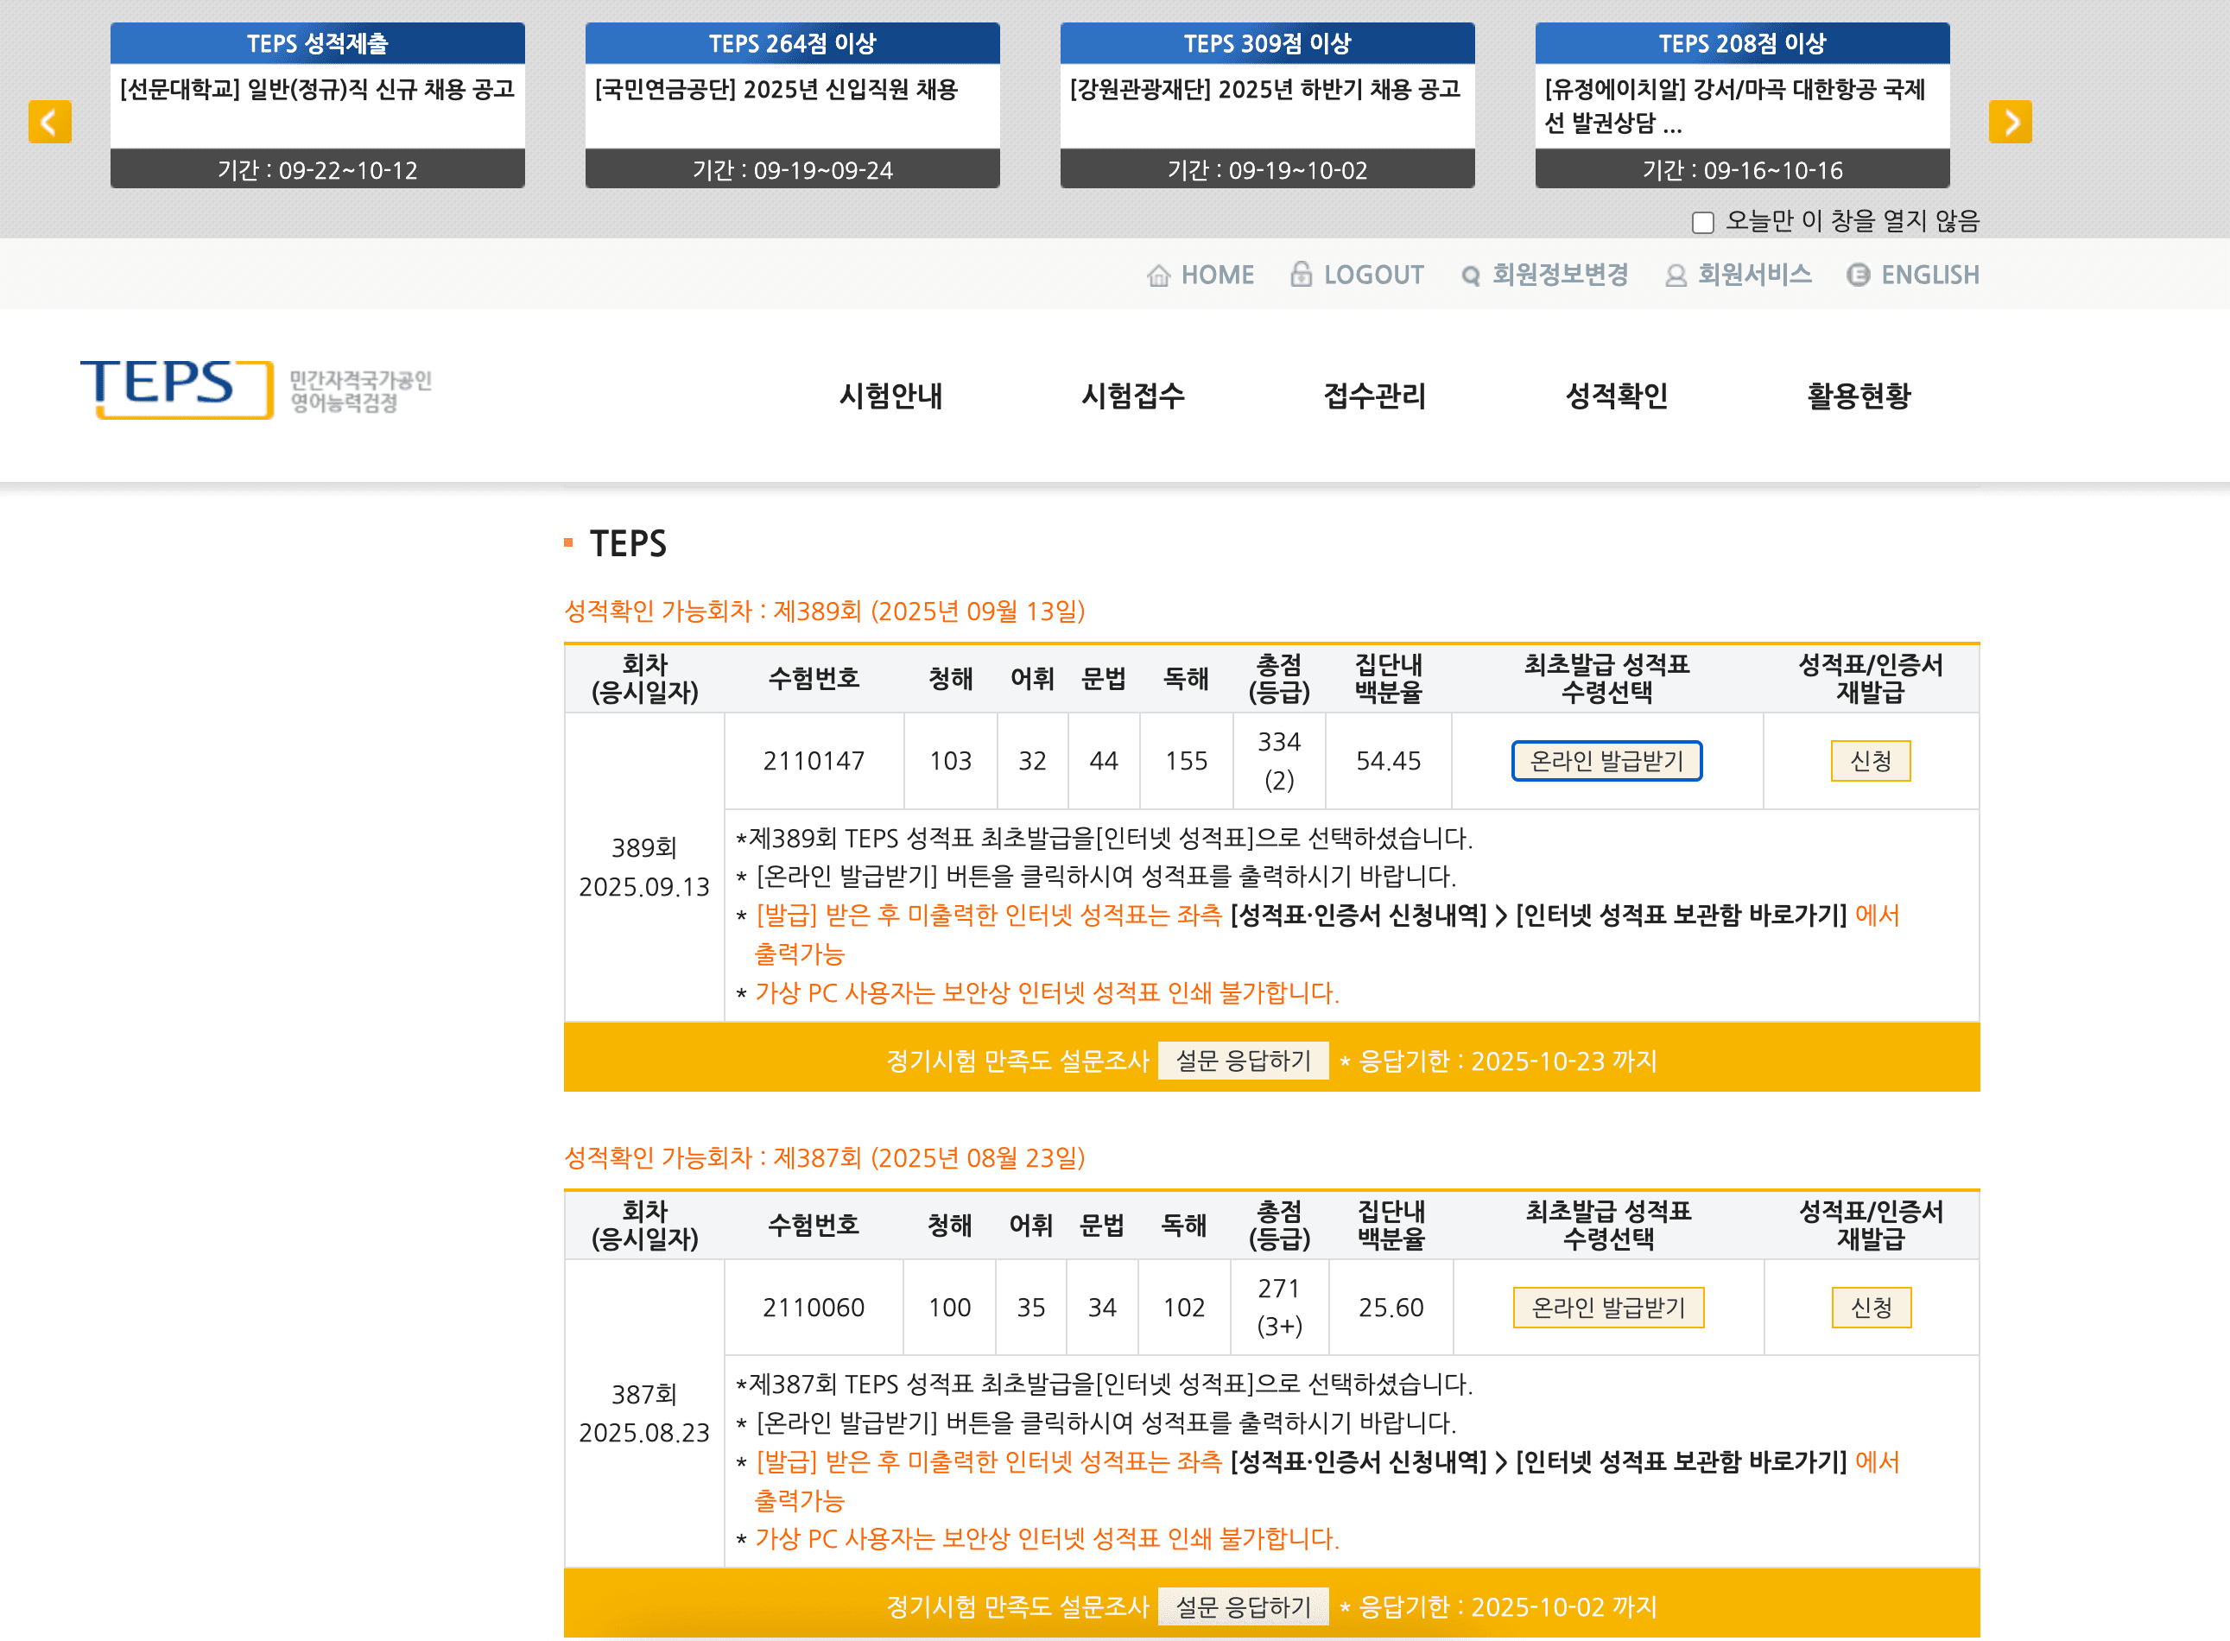The width and height of the screenshot is (2230, 1641).
Task: Click examinee number 2110060
Action: click(x=814, y=1308)
